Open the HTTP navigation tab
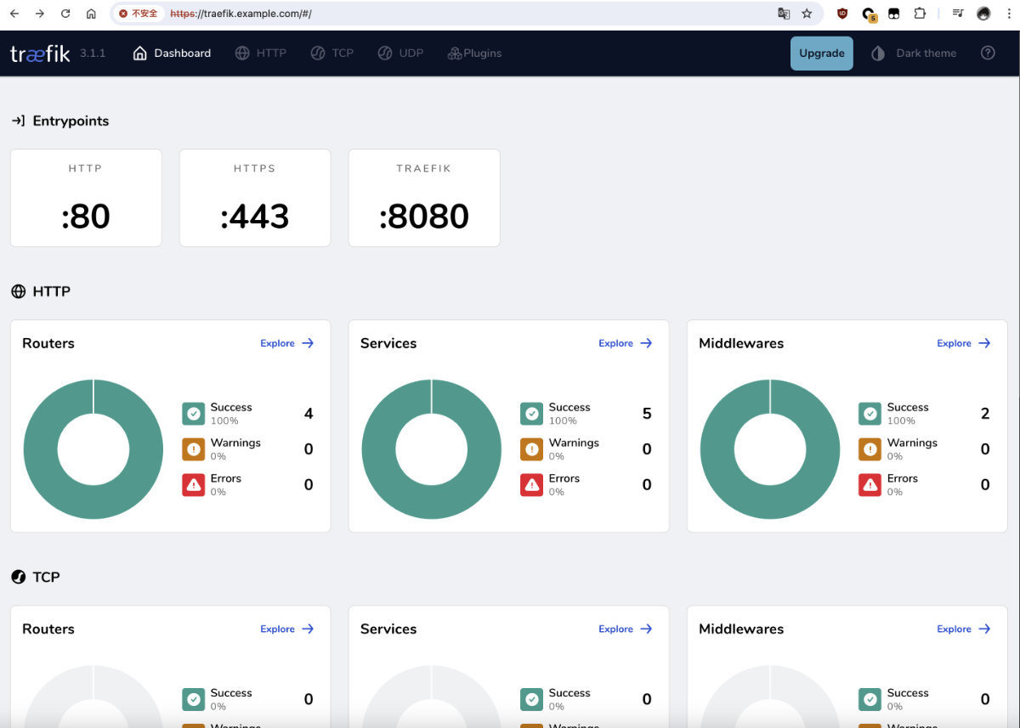Image resolution: width=1020 pixels, height=728 pixels. click(x=260, y=53)
